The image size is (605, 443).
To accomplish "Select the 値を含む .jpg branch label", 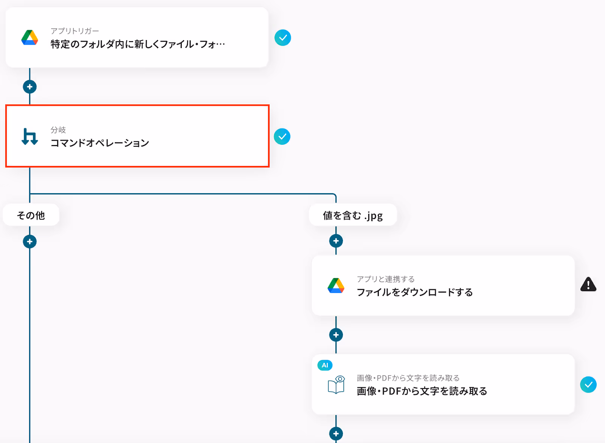I will click(x=353, y=215).
